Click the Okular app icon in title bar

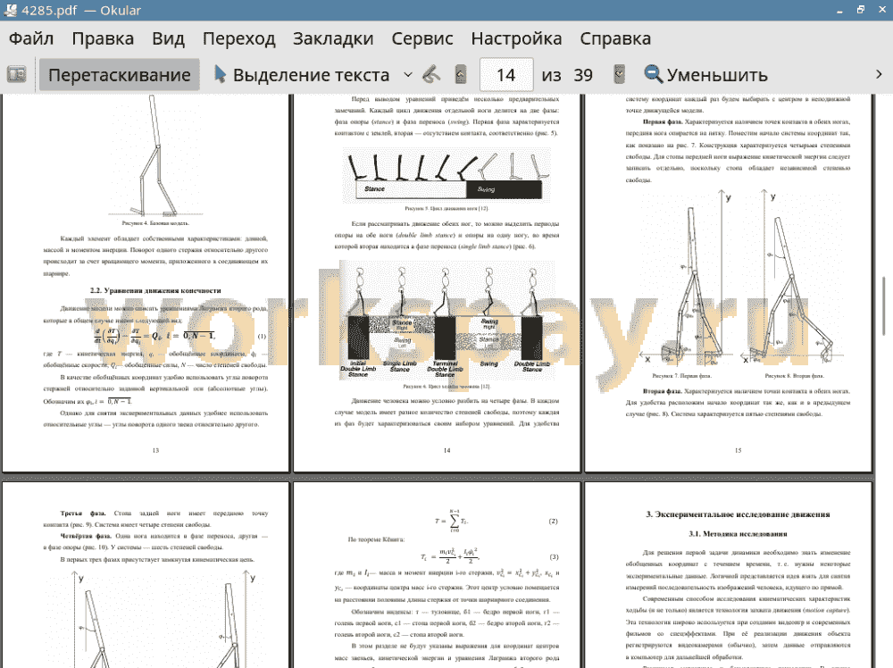10,10
